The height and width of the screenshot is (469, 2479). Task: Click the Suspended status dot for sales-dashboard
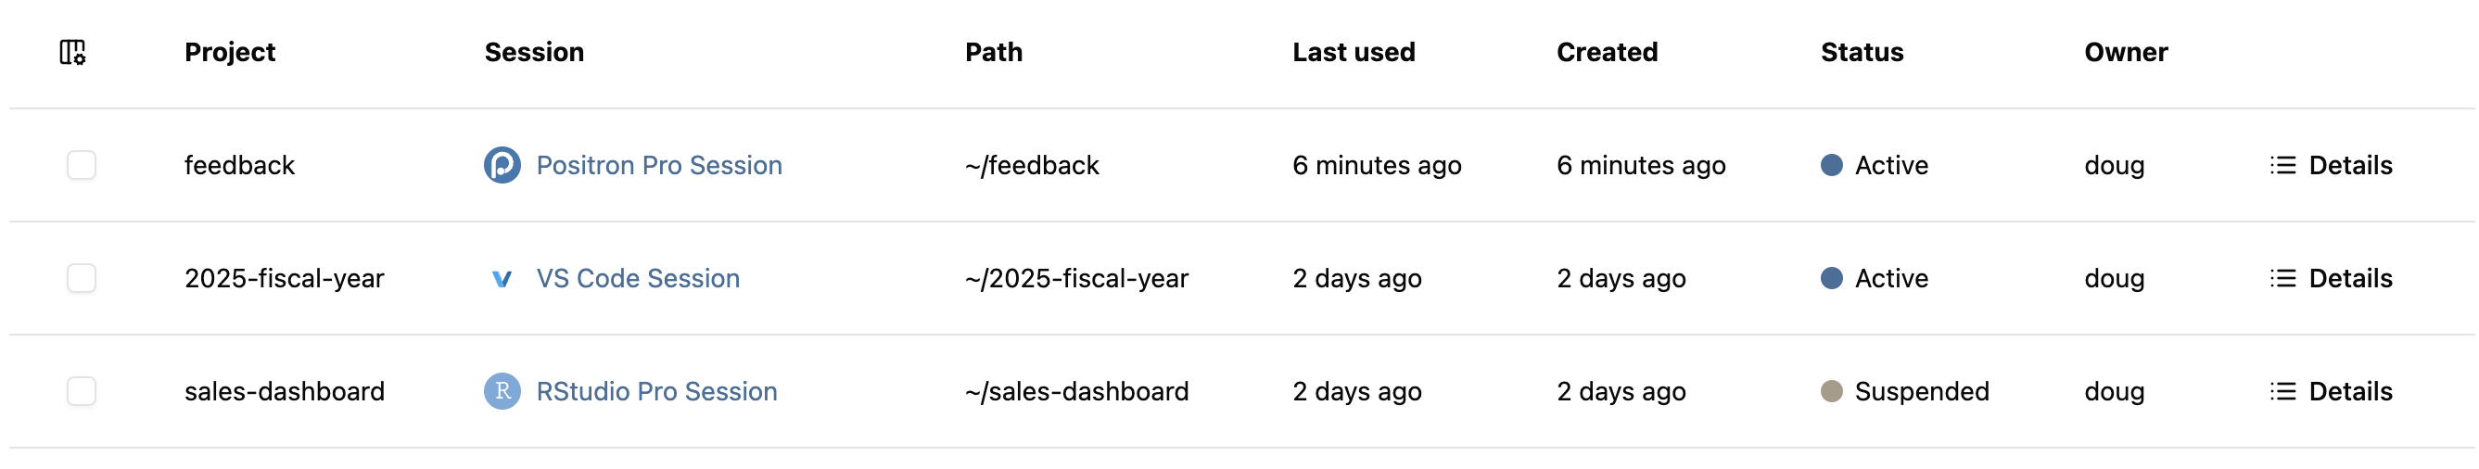coord(1830,391)
